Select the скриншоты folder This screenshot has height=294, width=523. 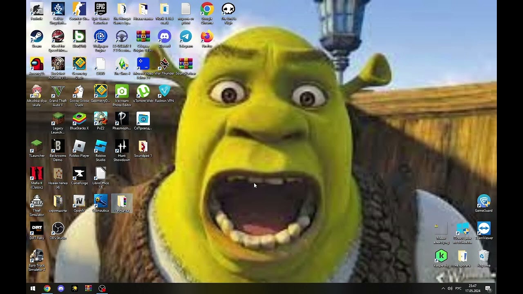pos(58,203)
